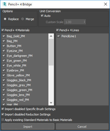110x131 pixels.
Task: Click the materials list scroll down arrow
Action: pyautogui.click(x=51, y=103)
